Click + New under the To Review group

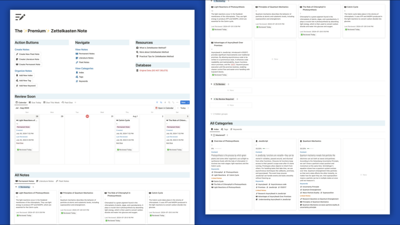click(230, 90)
